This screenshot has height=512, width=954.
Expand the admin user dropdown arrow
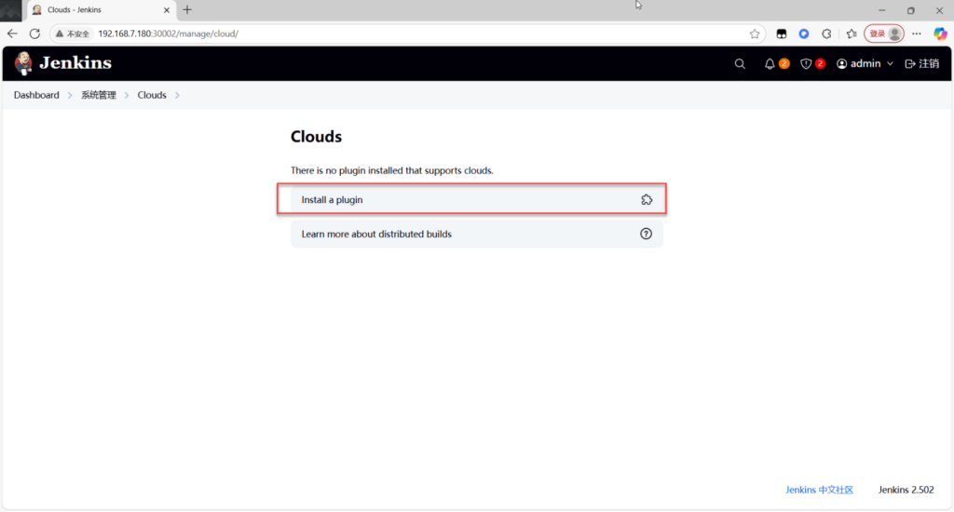(x=890, y=64)
